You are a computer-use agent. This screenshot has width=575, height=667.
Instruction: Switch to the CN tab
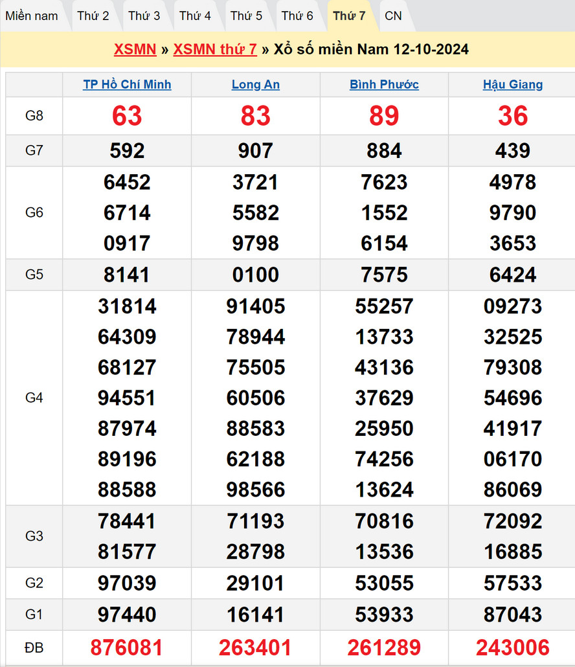(x=393, y=16)
